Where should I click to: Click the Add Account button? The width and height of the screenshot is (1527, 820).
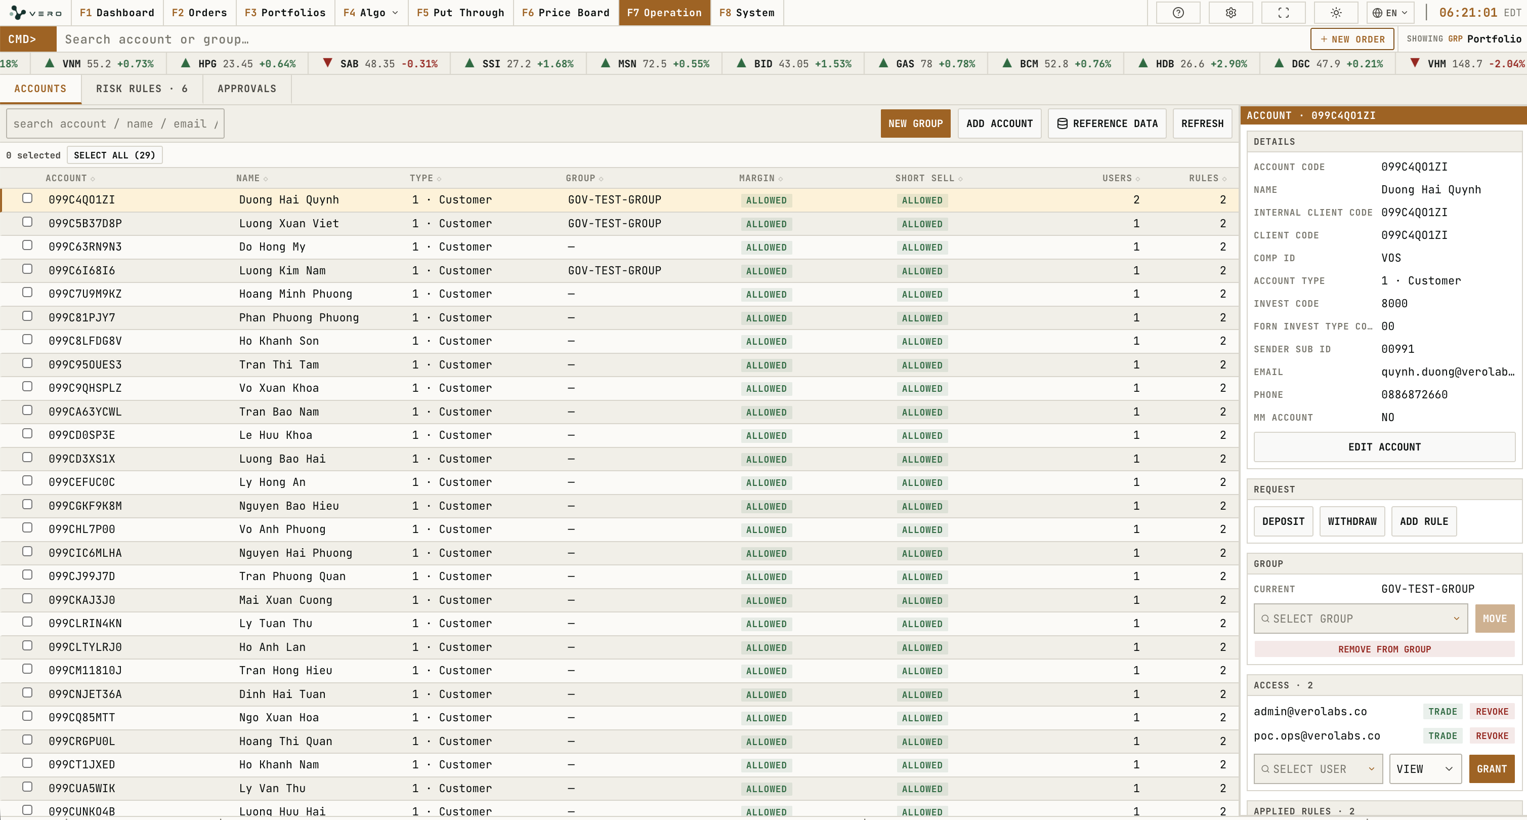click(999, 124)
